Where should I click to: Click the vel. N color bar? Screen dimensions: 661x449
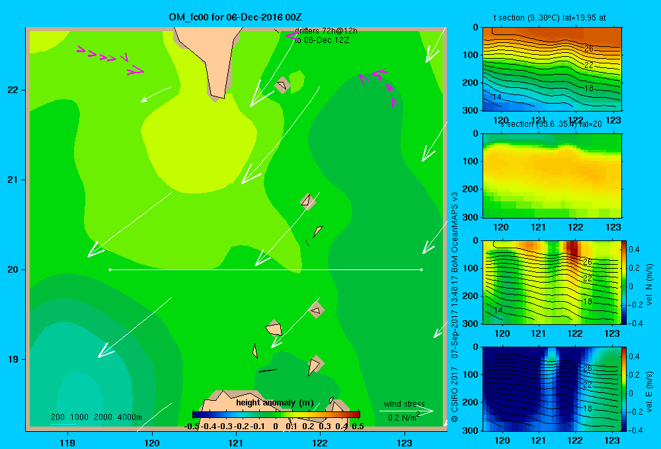625,282
